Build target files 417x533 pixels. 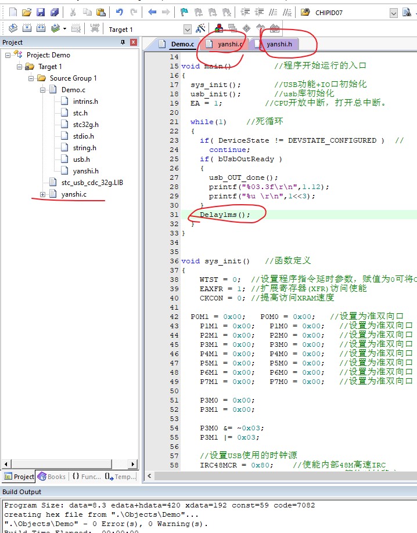point(27,28)
